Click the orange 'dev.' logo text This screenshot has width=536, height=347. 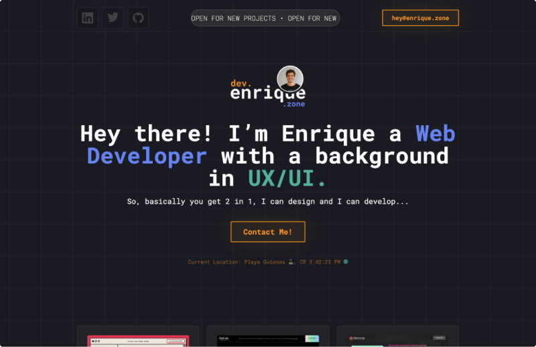241,83
